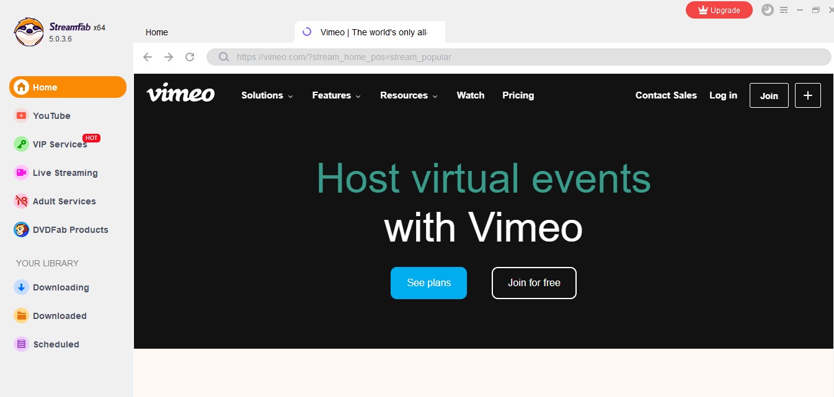This screenshot has height=397, width=834.
Task: Click the HOT badge on VIP Services
Action: [x=92, y=138]
